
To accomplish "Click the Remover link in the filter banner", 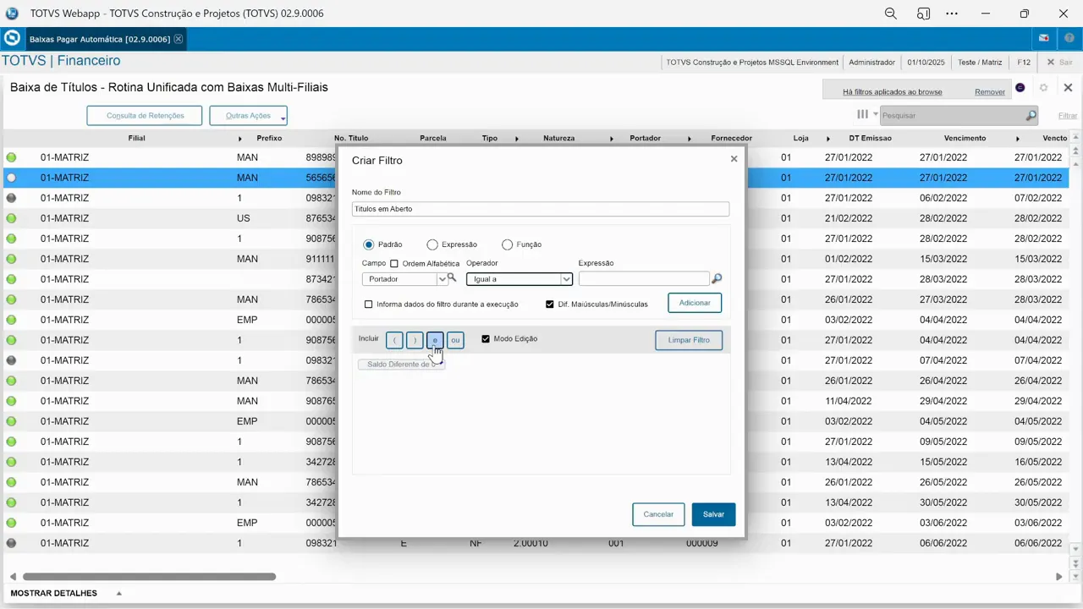I will click(989, 91).
